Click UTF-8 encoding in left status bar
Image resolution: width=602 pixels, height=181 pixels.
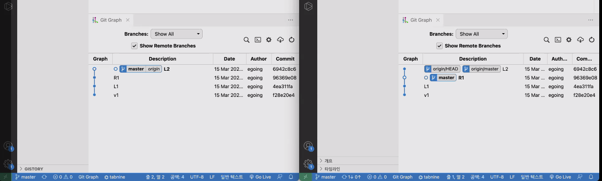coord(196,177)
